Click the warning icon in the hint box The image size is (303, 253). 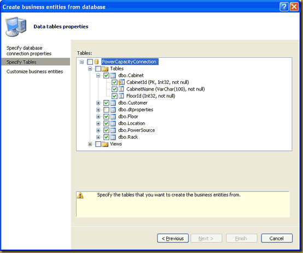tap(80, 195)
